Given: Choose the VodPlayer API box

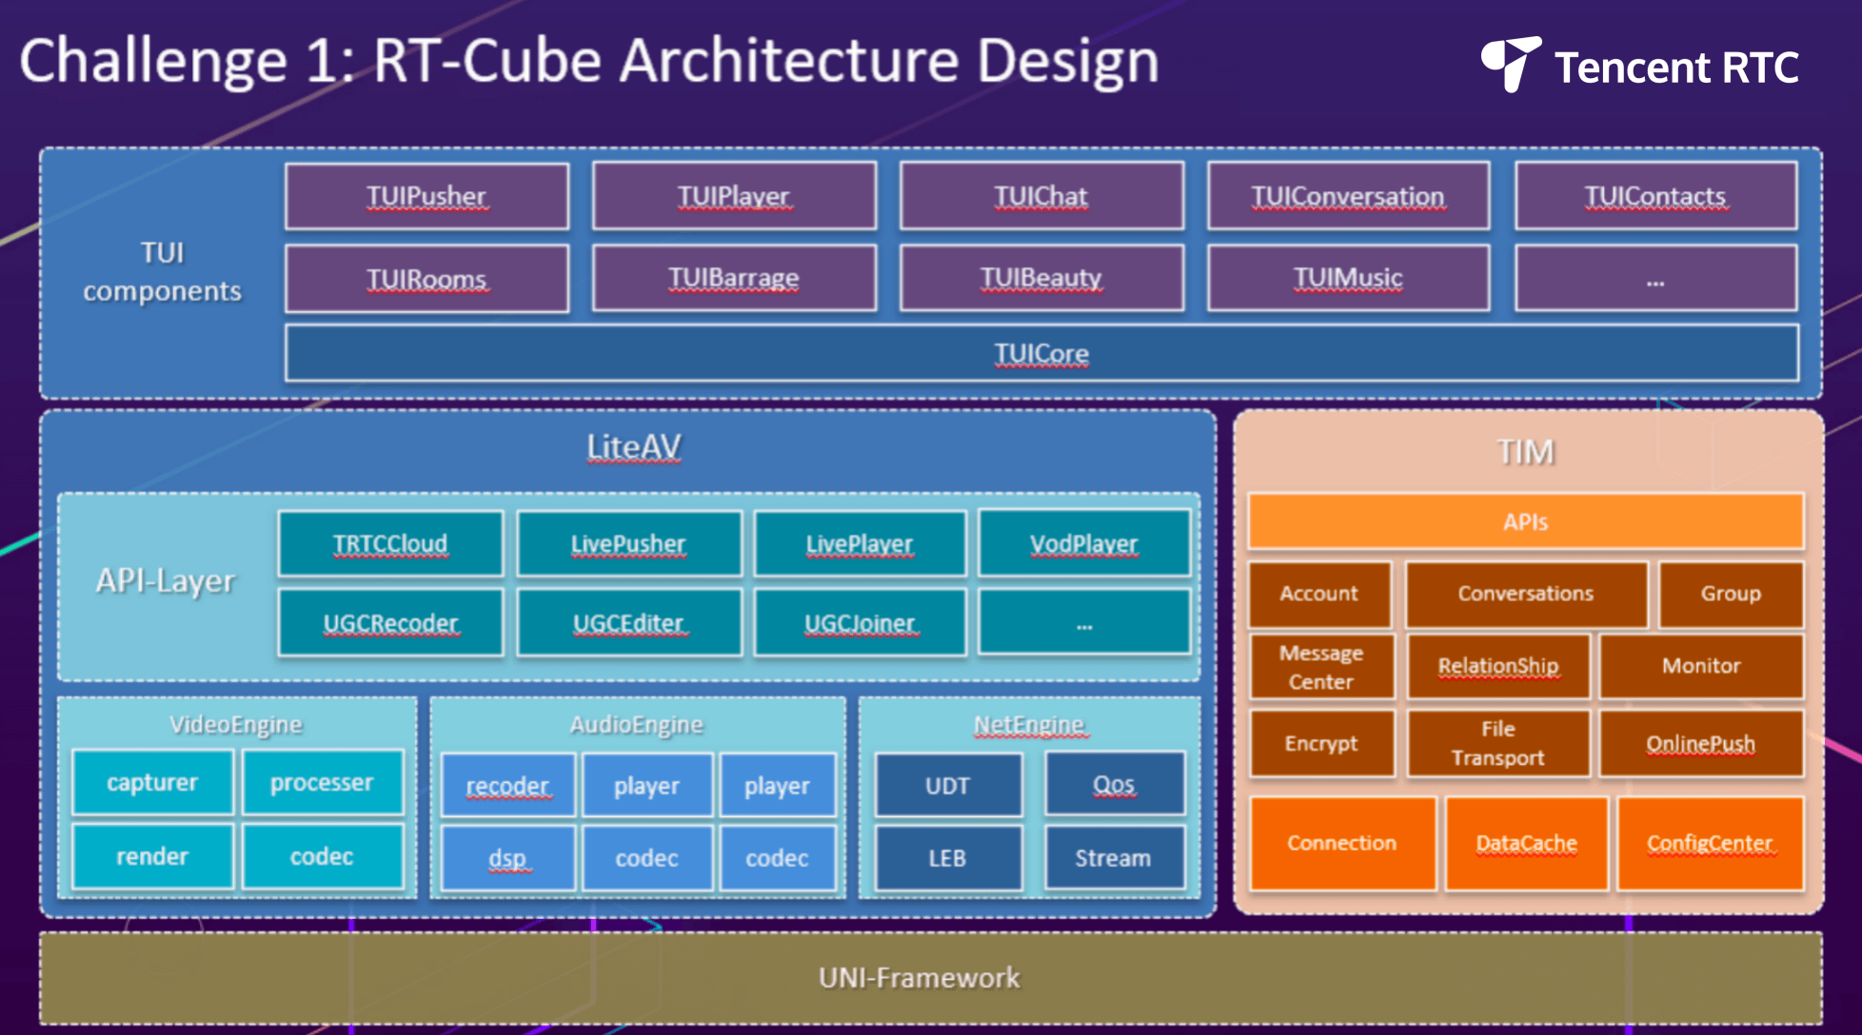Looking at the screenshot, I should pos(1084,543).
